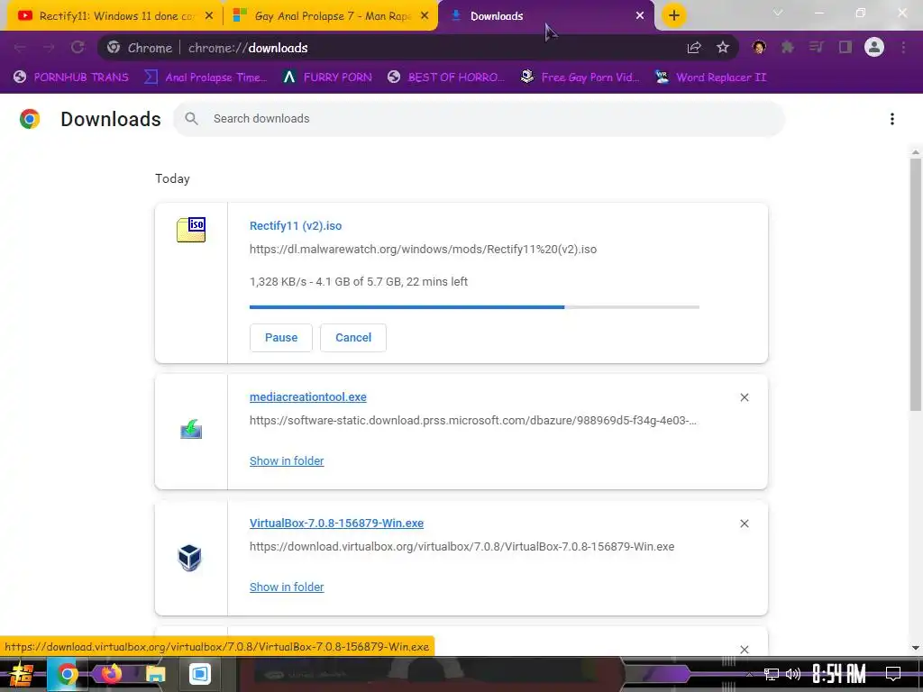The height and width of the screenshot is (692, 923).
Task: Open the Rectify11 (v2).iso link
Action: pos(296,226)
